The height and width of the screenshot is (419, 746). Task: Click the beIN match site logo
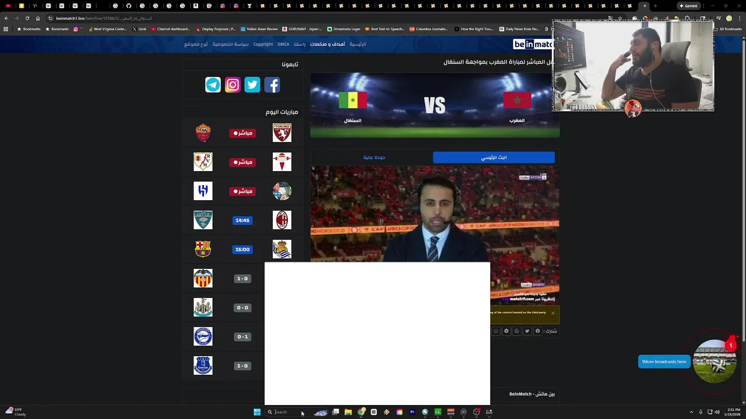533,44
